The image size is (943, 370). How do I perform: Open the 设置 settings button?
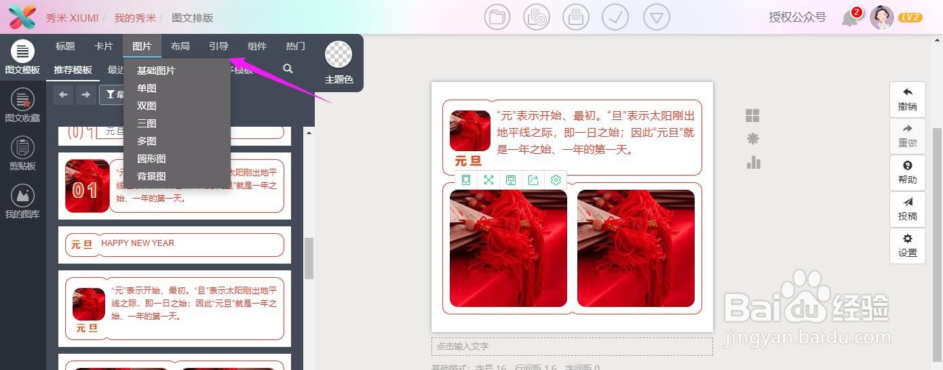907,245
